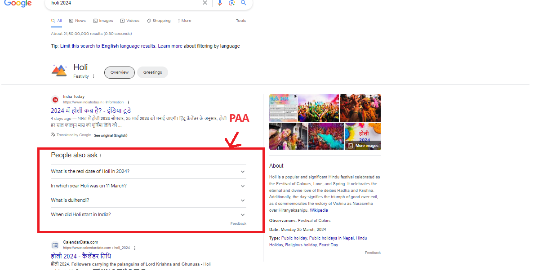The height and width of the screenshot is (280, 556).
Task: Click the voice search microphone icon
Action: (219, 3)
